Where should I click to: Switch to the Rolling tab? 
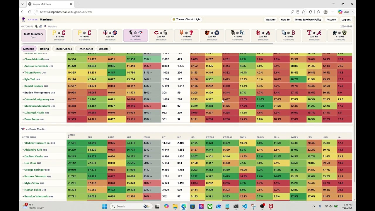click(45, 49)
